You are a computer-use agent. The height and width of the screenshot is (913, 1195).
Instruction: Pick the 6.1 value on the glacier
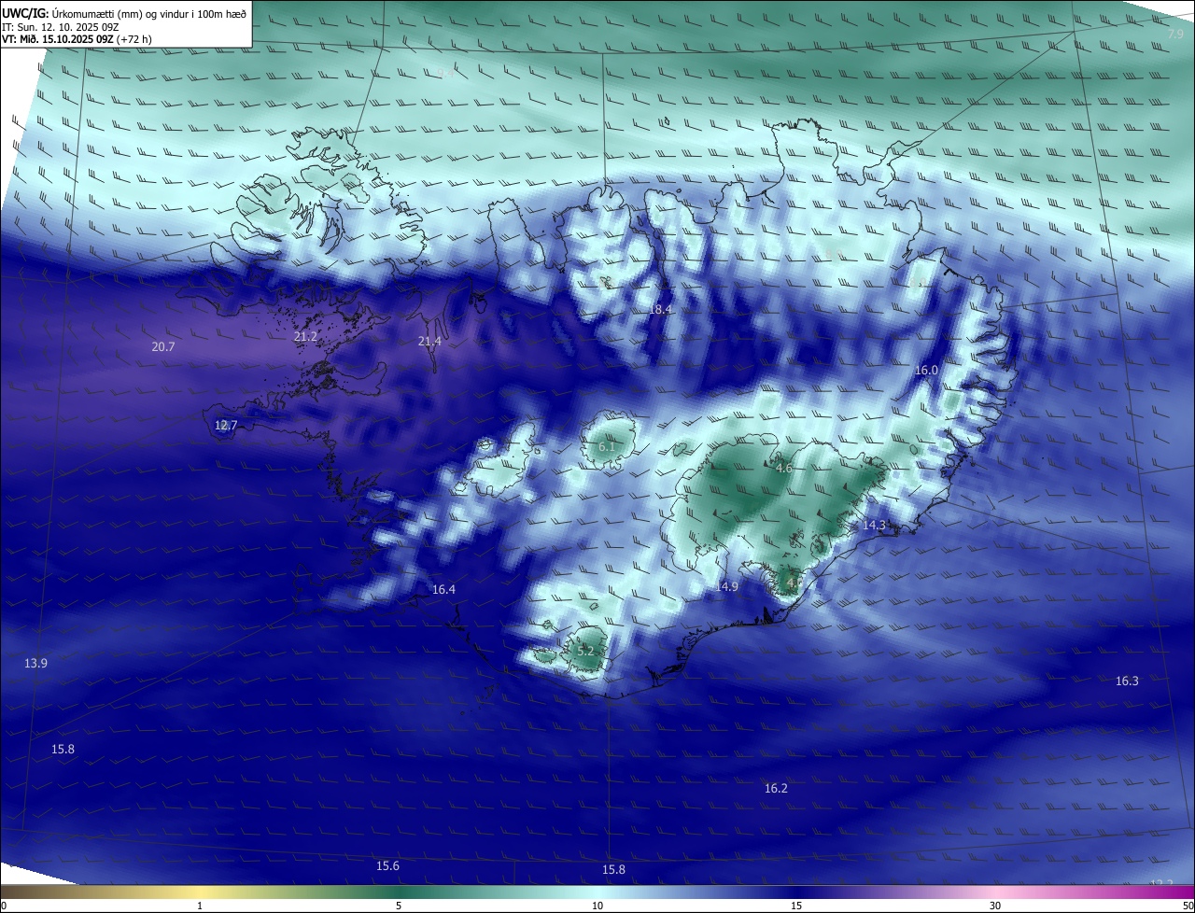click(607, 447)
